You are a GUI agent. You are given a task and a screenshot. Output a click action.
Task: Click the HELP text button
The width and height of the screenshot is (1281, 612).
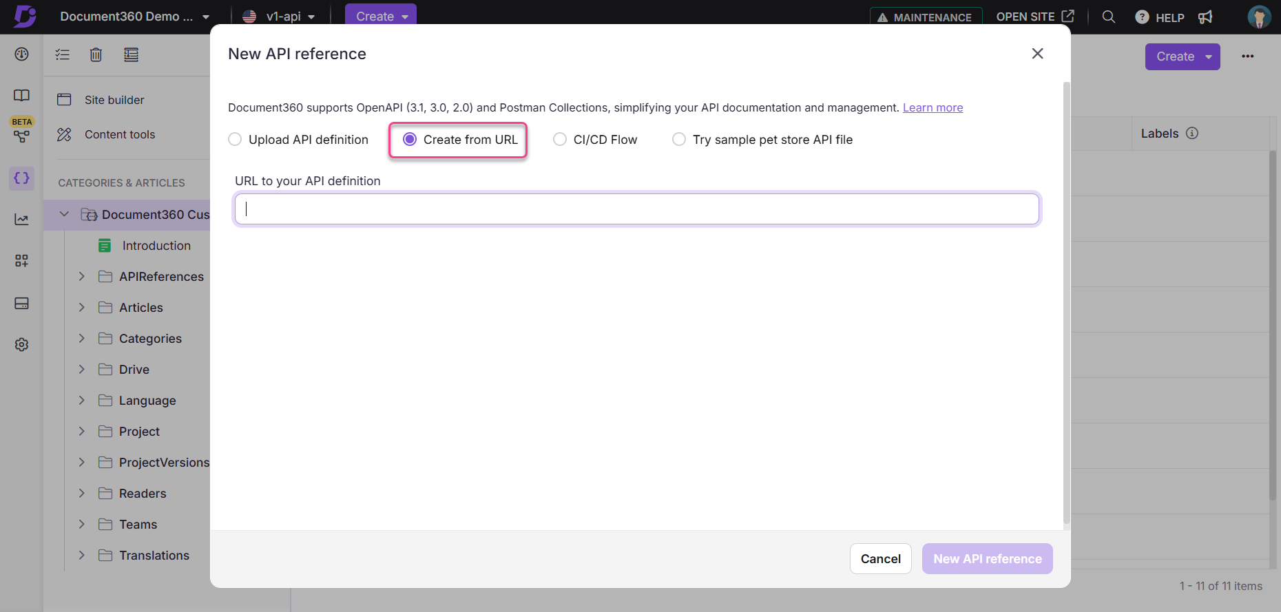1170,18
